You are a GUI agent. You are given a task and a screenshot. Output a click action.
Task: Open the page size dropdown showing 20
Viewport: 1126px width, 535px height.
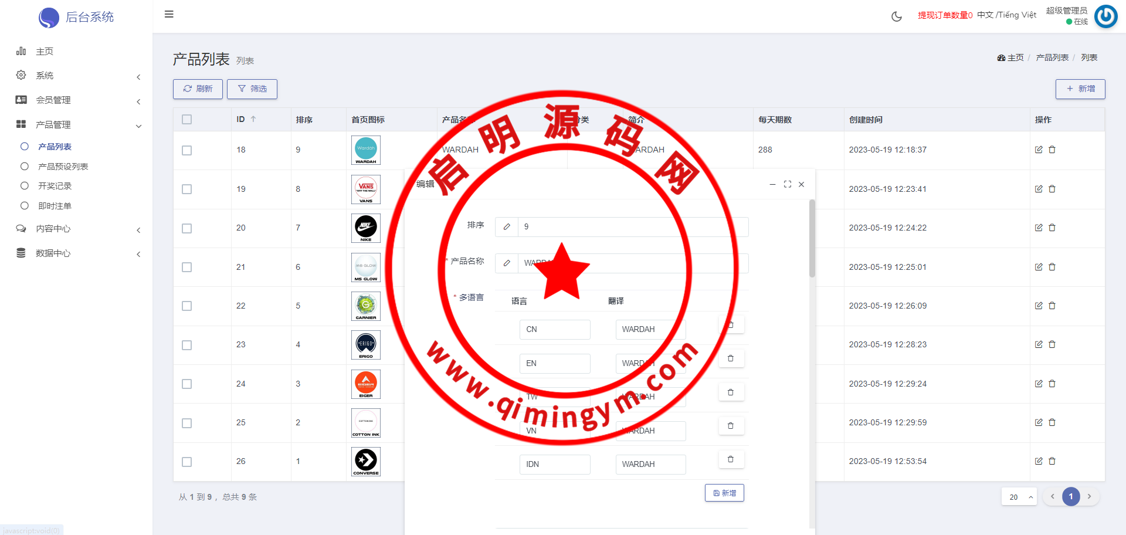pyautogui.click(x=1019, y=497)
